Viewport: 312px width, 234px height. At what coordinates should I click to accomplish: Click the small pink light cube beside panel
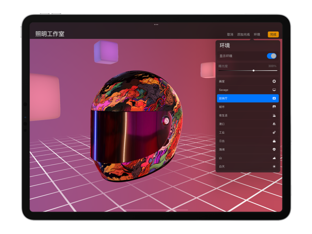point(208,70)
